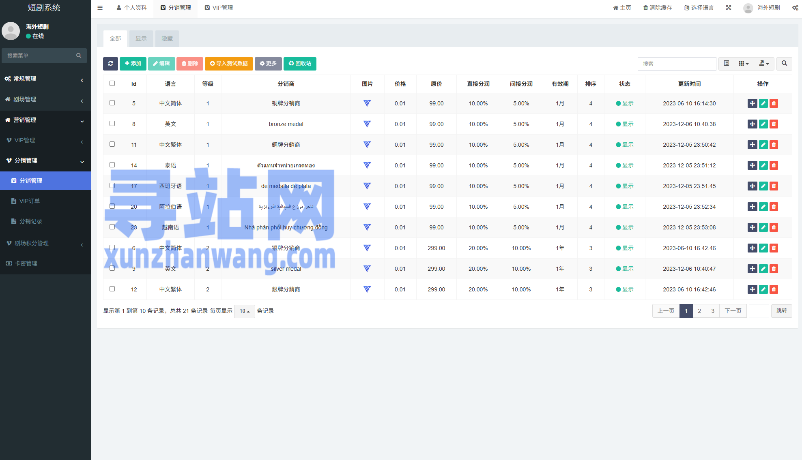Click the fullscreen toggle icon in header
Screen dimensions: 802x460
click(729, 8)
